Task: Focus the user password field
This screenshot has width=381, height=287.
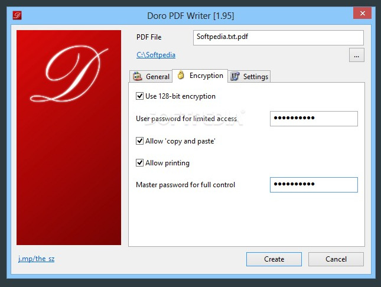Action: click(x=314, y=119)
